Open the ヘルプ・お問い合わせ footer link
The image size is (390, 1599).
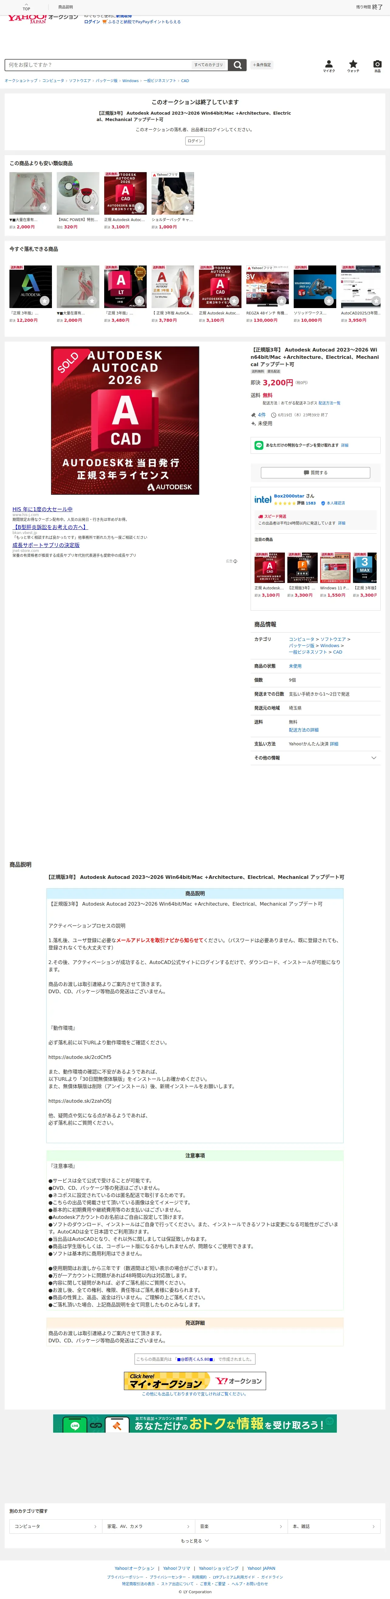[250, 1583]
